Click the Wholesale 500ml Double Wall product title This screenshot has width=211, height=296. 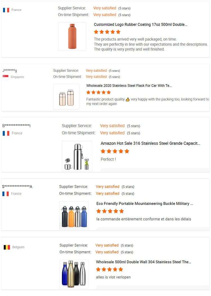coord(143,262)
